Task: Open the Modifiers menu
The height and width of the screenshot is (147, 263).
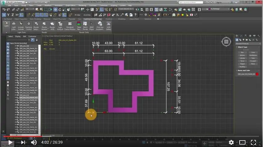Action: tap(48, 6)
